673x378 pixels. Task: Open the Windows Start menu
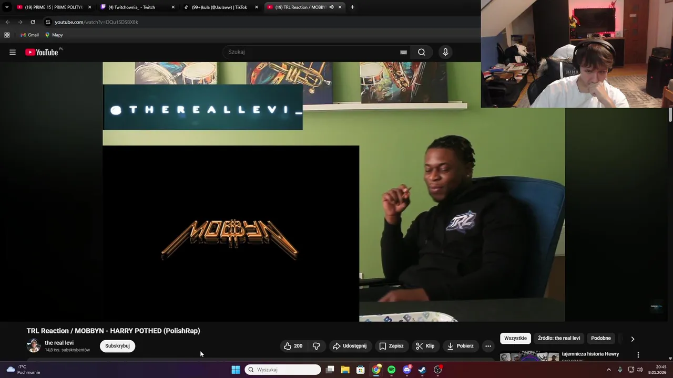pos(236,370)
